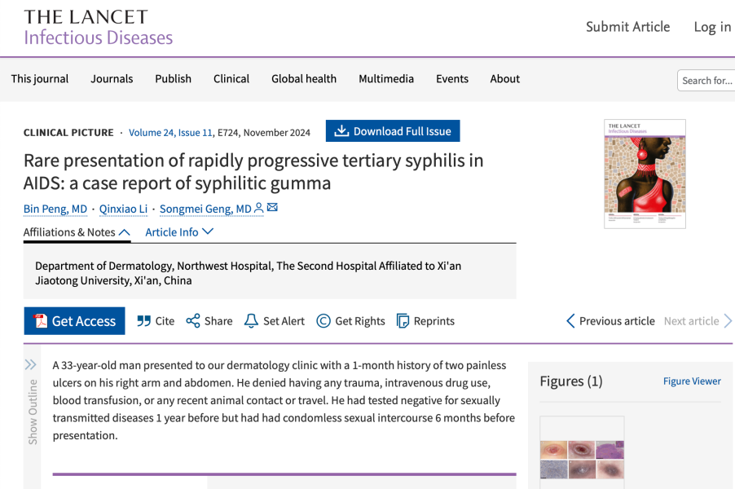Open the Publish menu

(173, 79)
